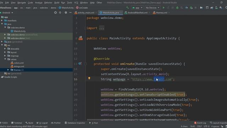The height and width of the screenshot is (128, 227).
Task: Close the themes.xml tab
Action: [x=169, y=13]
